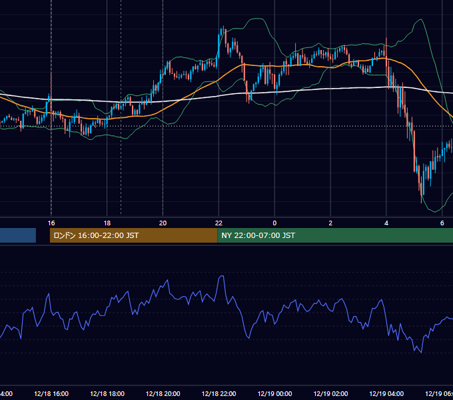Image resolution: width=453 pixels, height=400 pixels.
Task: Click the 2 hour axis label
Action: point(330,223)
